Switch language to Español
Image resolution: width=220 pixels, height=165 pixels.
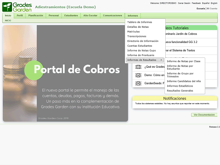tap(206, 3)
